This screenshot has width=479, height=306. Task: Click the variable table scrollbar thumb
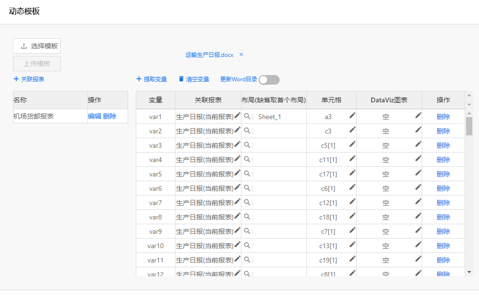pyautogui.click(x=469, y=126)
